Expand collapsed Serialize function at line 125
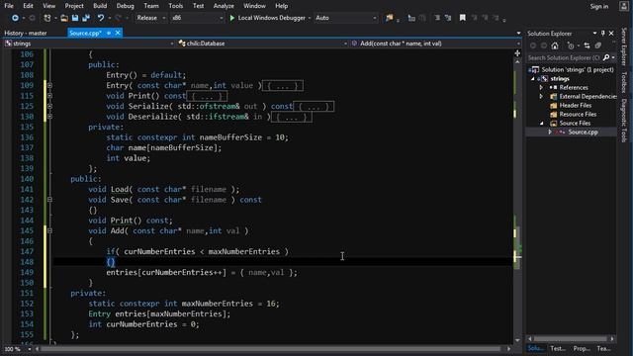 point(49,106)
